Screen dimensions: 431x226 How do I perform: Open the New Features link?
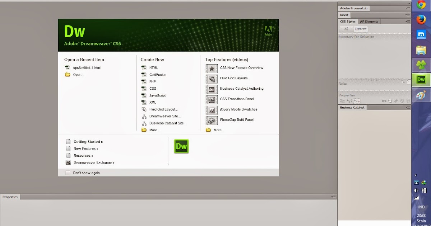pos(86,149)
